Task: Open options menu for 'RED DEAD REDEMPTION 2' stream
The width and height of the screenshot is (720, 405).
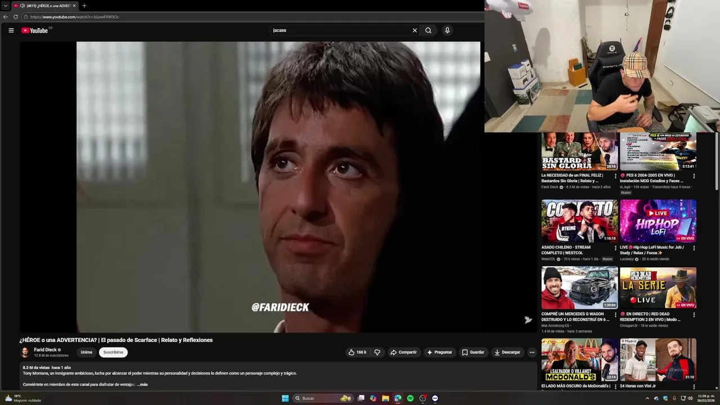Action: coord(694,315)
